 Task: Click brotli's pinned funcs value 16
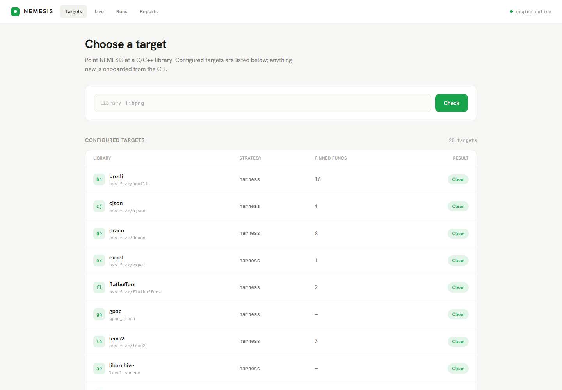click(318, 179)
